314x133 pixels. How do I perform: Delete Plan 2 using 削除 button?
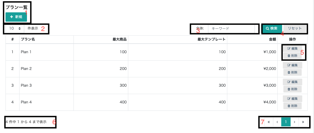(x=292, y=72)
